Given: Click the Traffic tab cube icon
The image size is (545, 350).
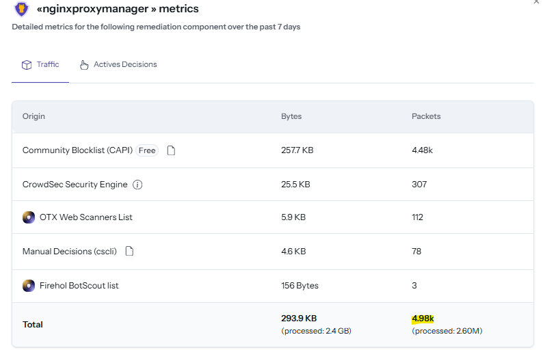Looking at the screenshot, I should [27, 65].
